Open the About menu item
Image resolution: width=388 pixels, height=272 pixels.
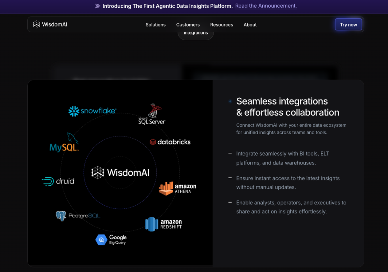point(250,25)
